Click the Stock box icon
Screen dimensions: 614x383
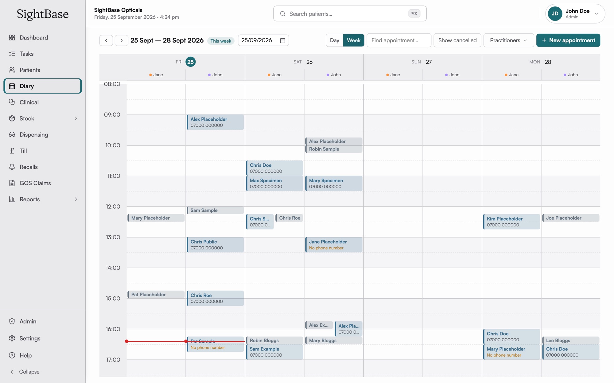point(12,118)
